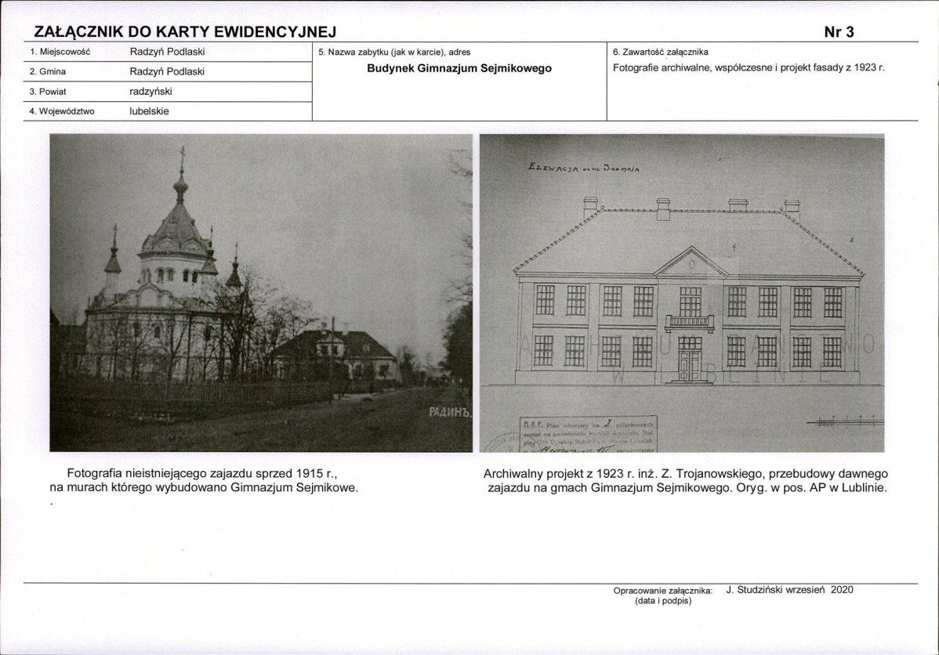The height and width of the screenshot is (655, 939).
Task: Click the attachment number Nr 3
Action: pyautogui.click(x=839, y=32)
